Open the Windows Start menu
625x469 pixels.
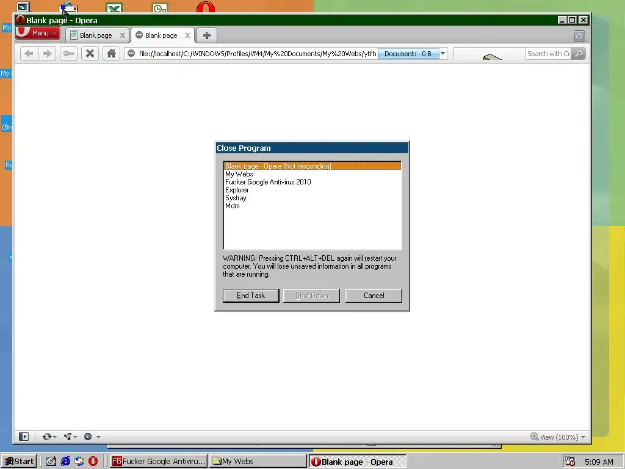tap(19, 462)
